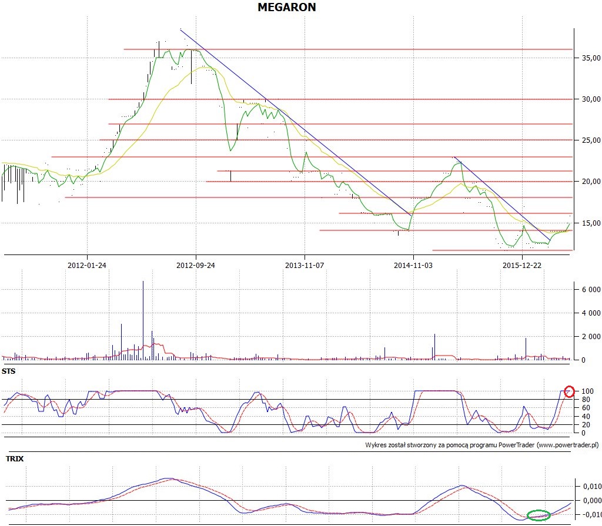Click the 20,00 price axis label
The width and height of the screenshot is (602, 526).
coord(591,182)
